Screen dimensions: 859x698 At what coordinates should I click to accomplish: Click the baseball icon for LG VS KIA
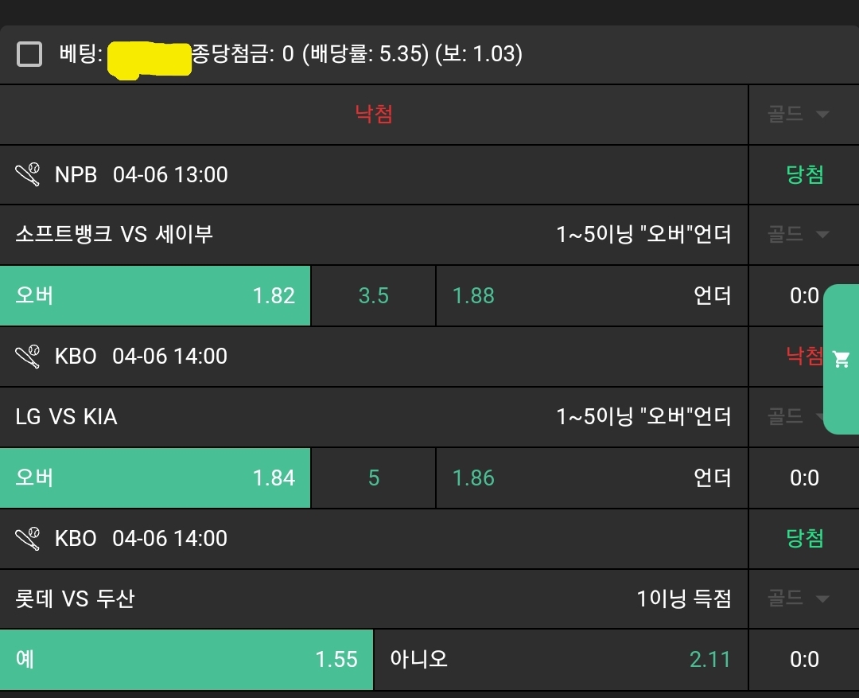pos(28,356)
